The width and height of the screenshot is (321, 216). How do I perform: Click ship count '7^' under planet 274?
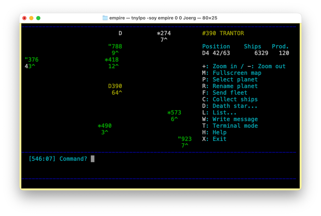164,40
